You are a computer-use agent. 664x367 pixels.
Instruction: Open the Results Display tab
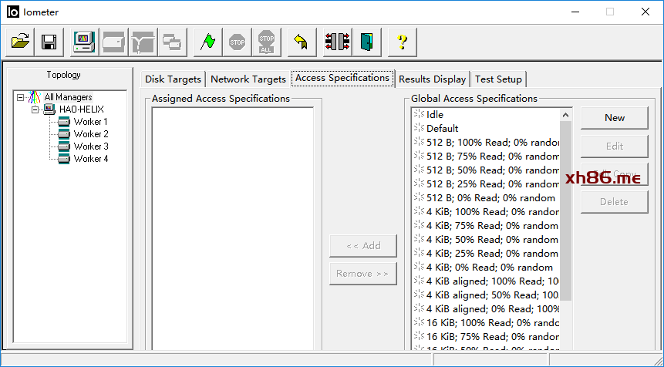click(432, 79)
